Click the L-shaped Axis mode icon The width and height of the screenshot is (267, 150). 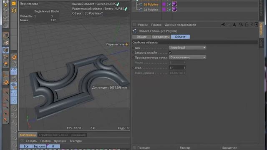point(6,75)
